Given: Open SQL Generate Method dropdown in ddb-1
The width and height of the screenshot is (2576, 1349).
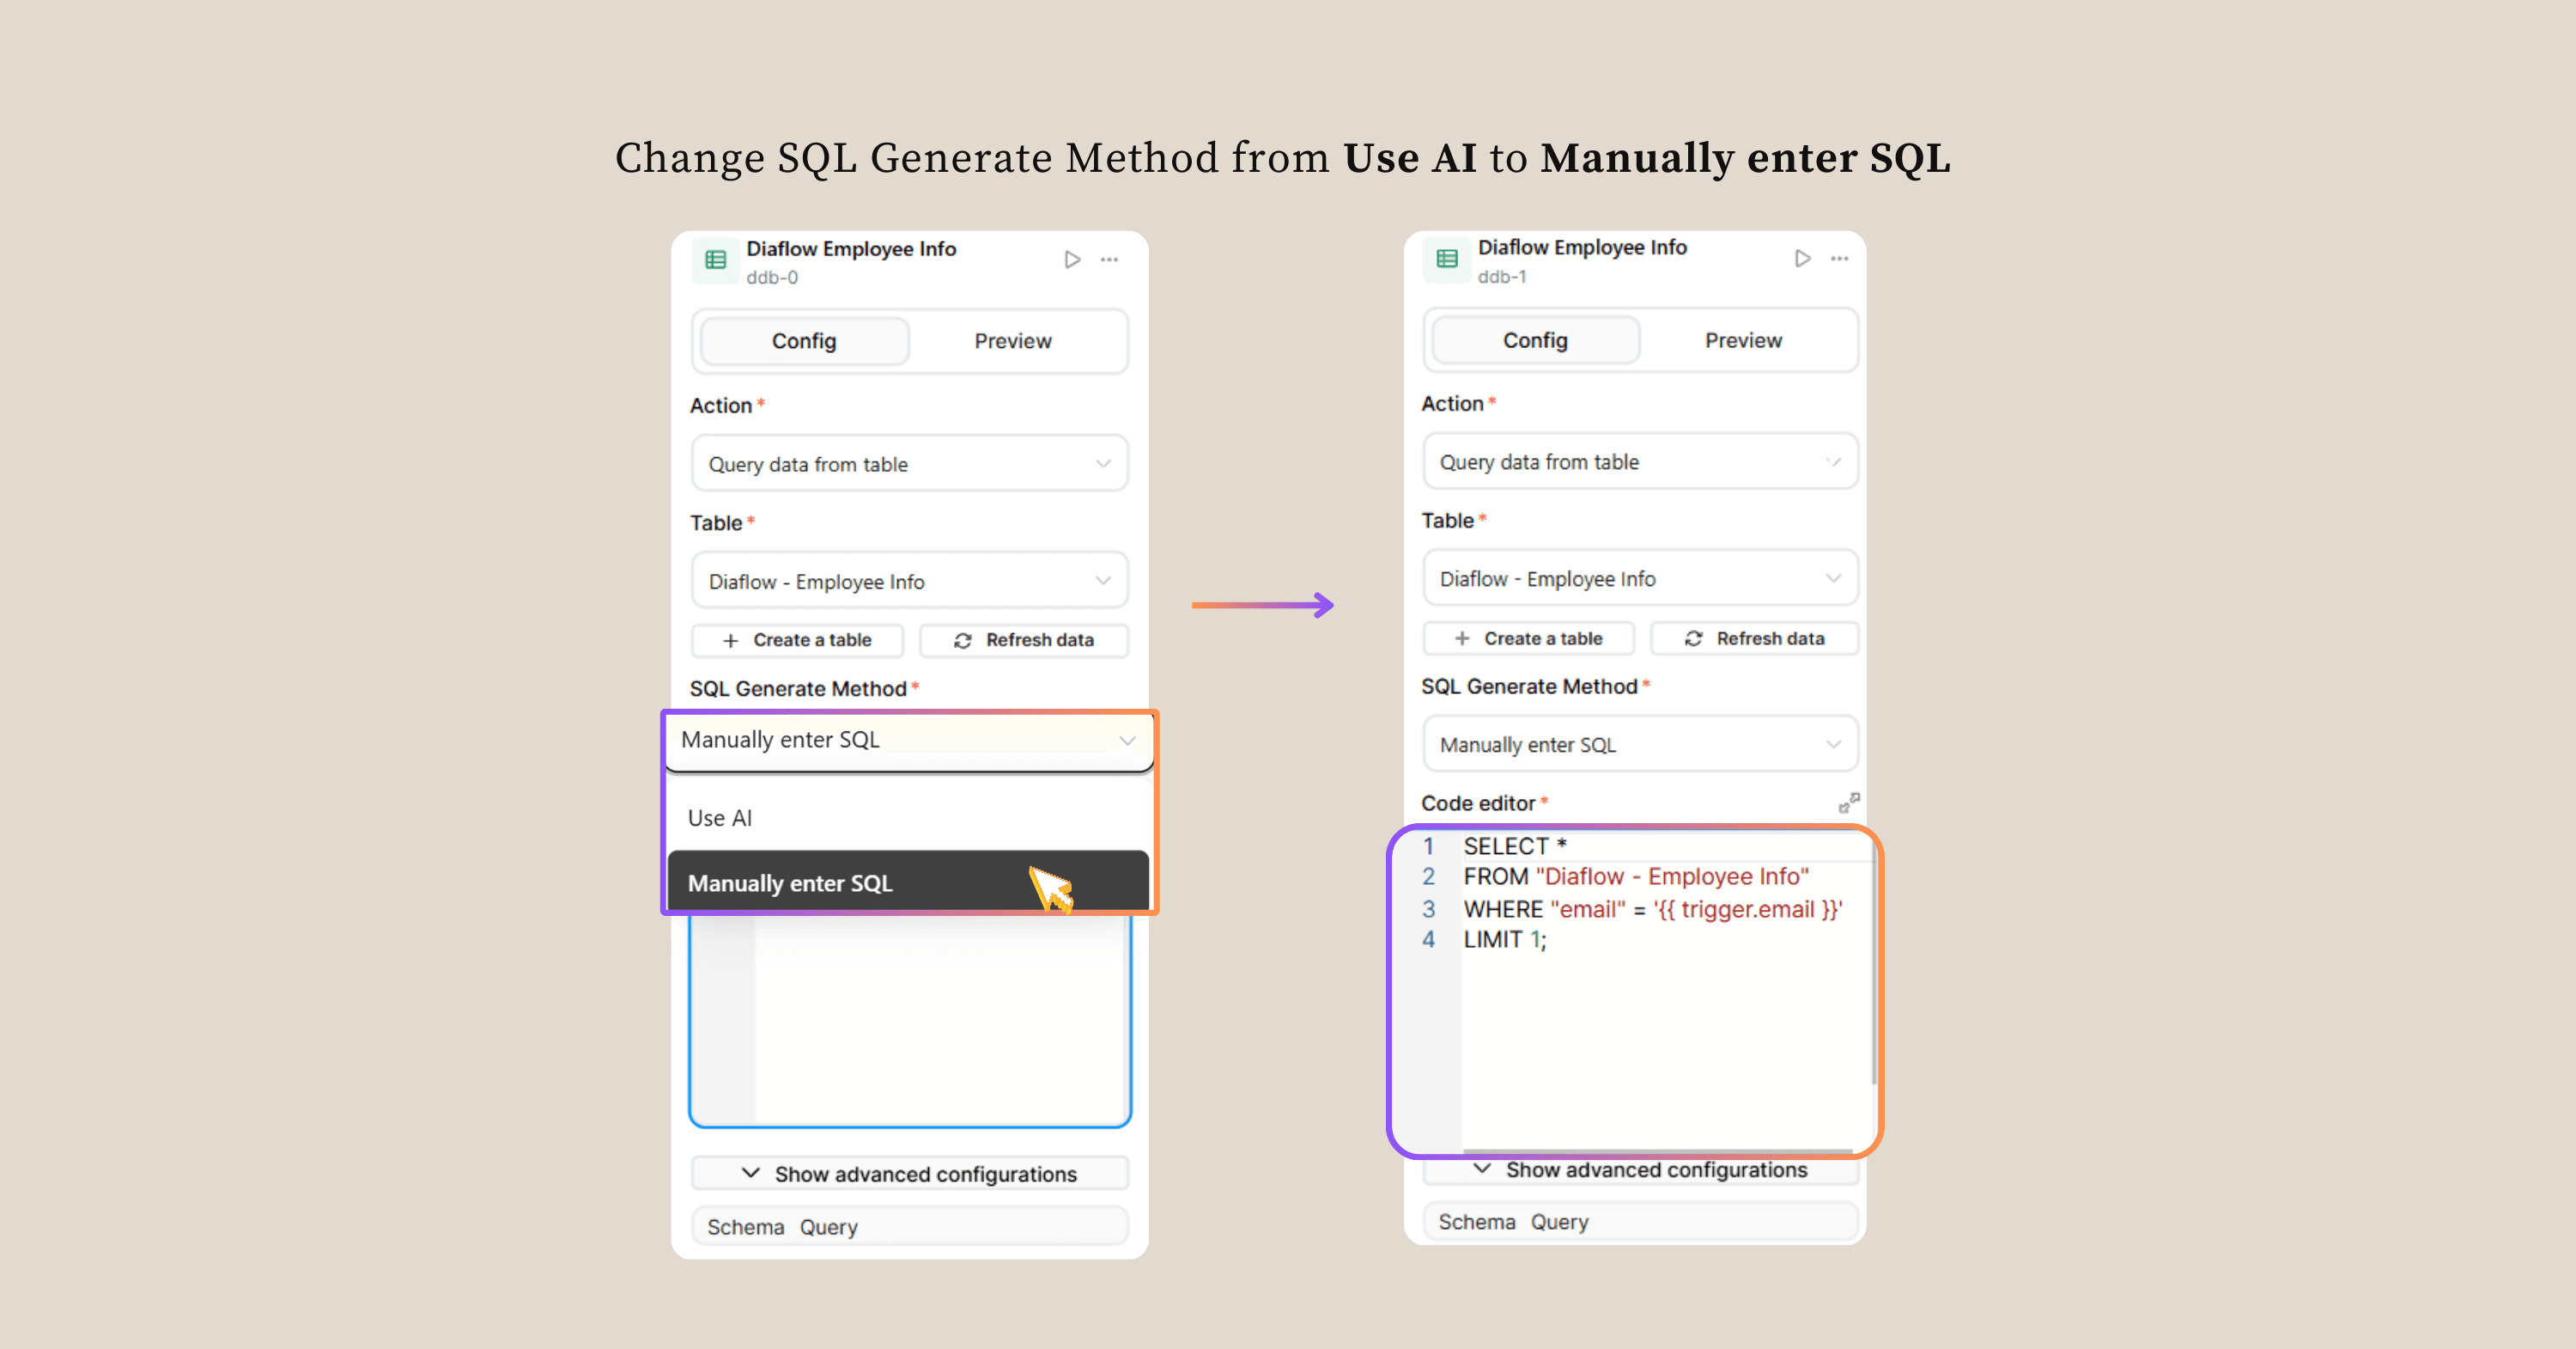Looking at the screenshot, I should (x=1640, y=745).
